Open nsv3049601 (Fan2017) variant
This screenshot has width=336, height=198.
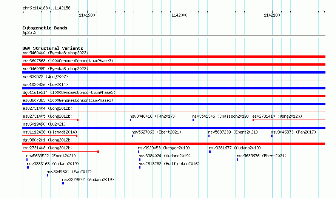point(69,172)
